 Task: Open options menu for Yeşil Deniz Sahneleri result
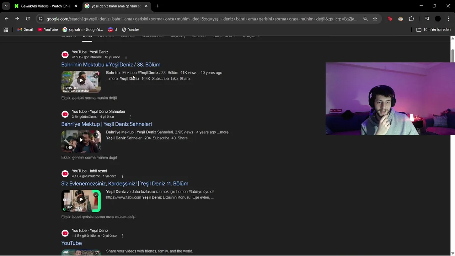point(130,117)
